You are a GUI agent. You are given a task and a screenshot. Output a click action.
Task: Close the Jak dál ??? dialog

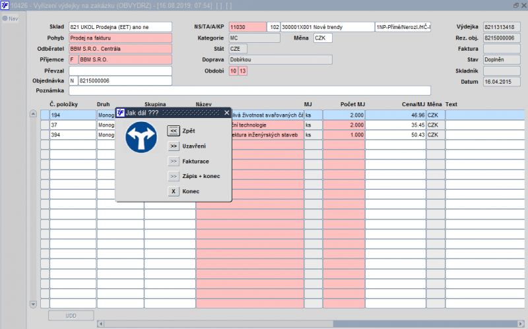(227, 113)
